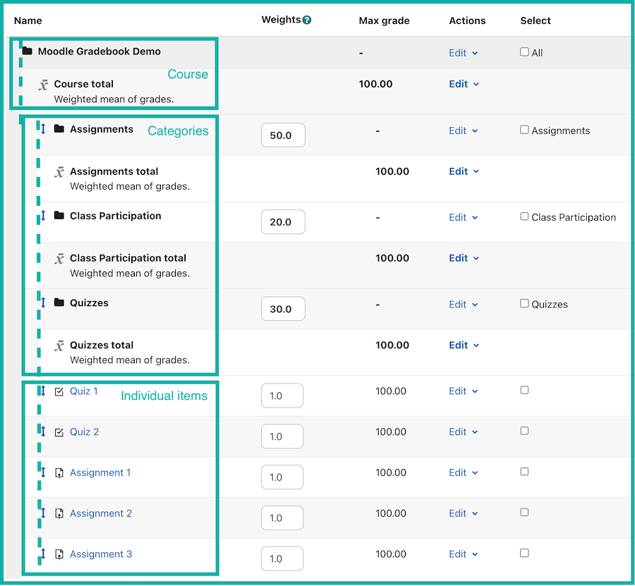Click the quiz icon next to Quiz 2
The height and width of the screenshot is (586, 635).
click(59, 432)
